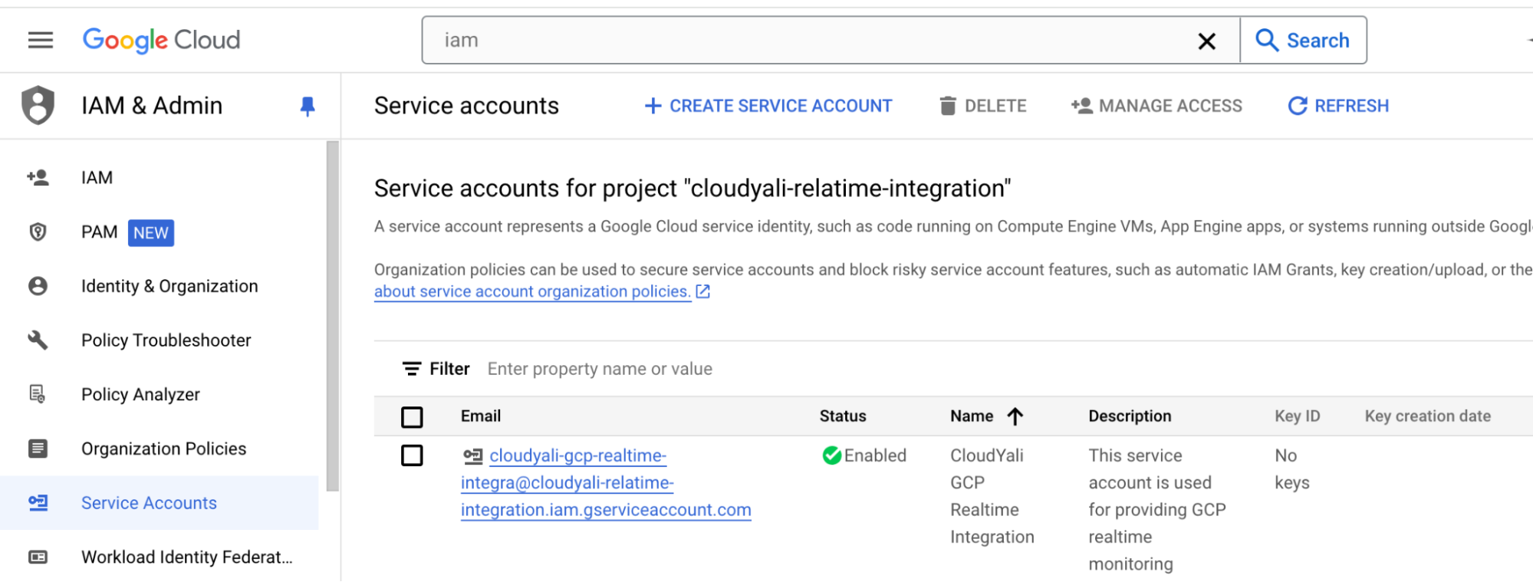Click the project heading 'cloudyali-relatime-integration'
Image resolution: width=1533 pixels, height=582 pixels.
click(x=692, y=189)
